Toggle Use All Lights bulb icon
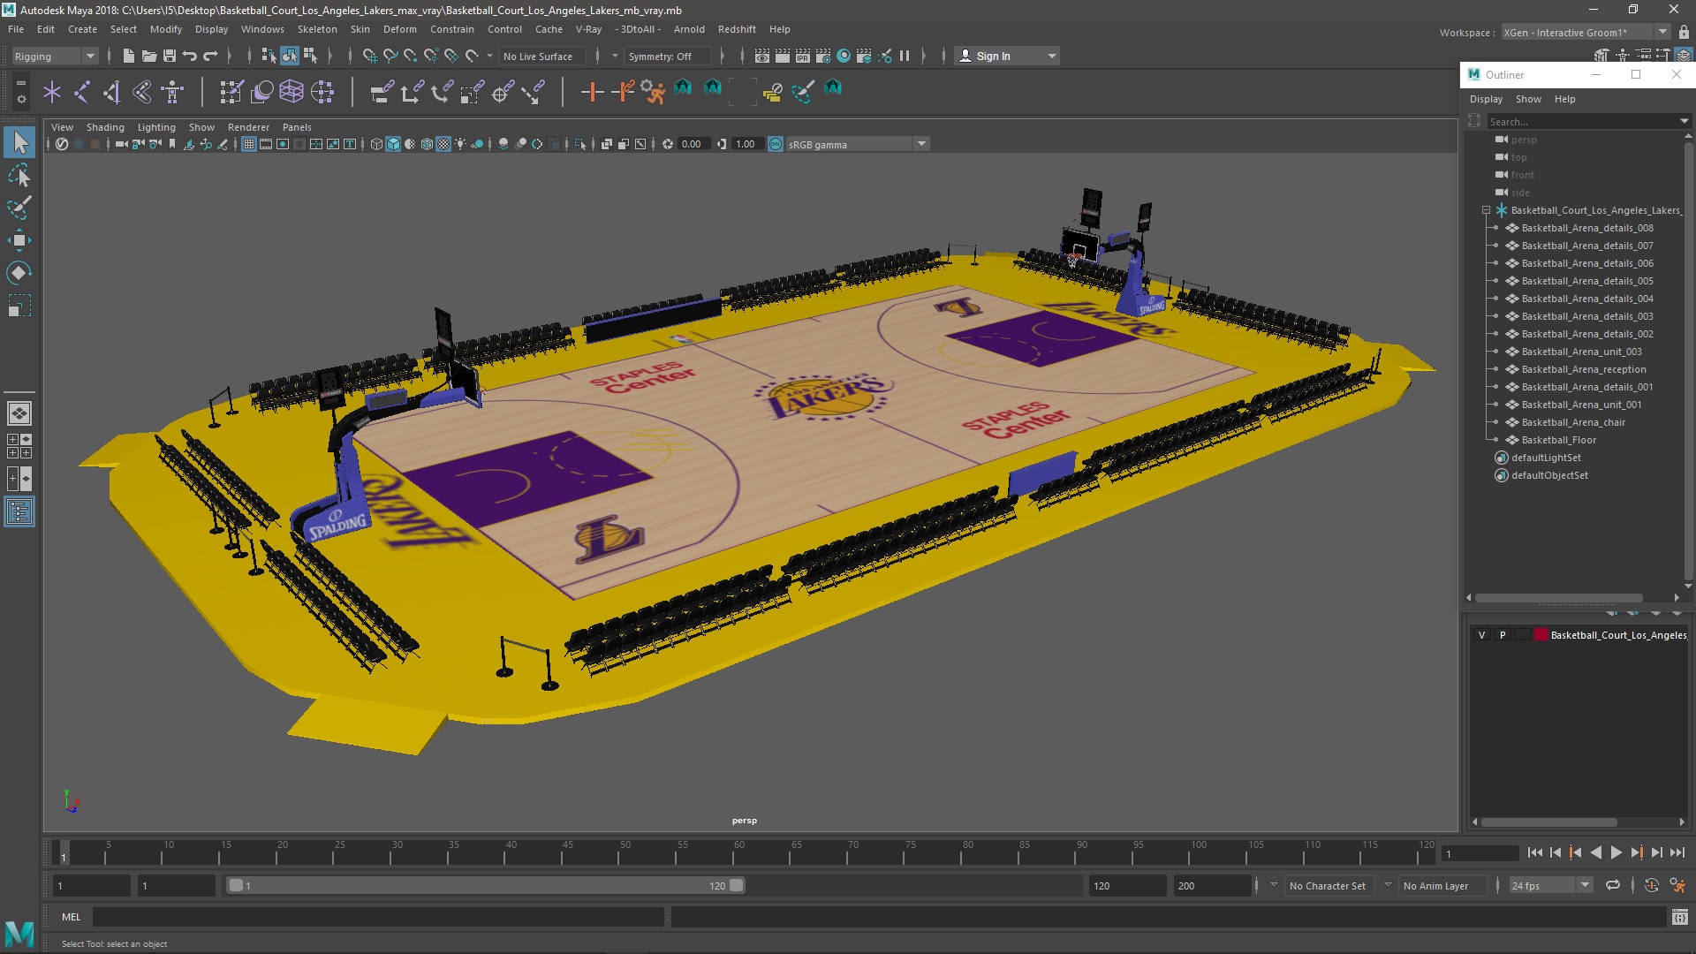This screenshot has height=954, width=1696. pos(460,144)
